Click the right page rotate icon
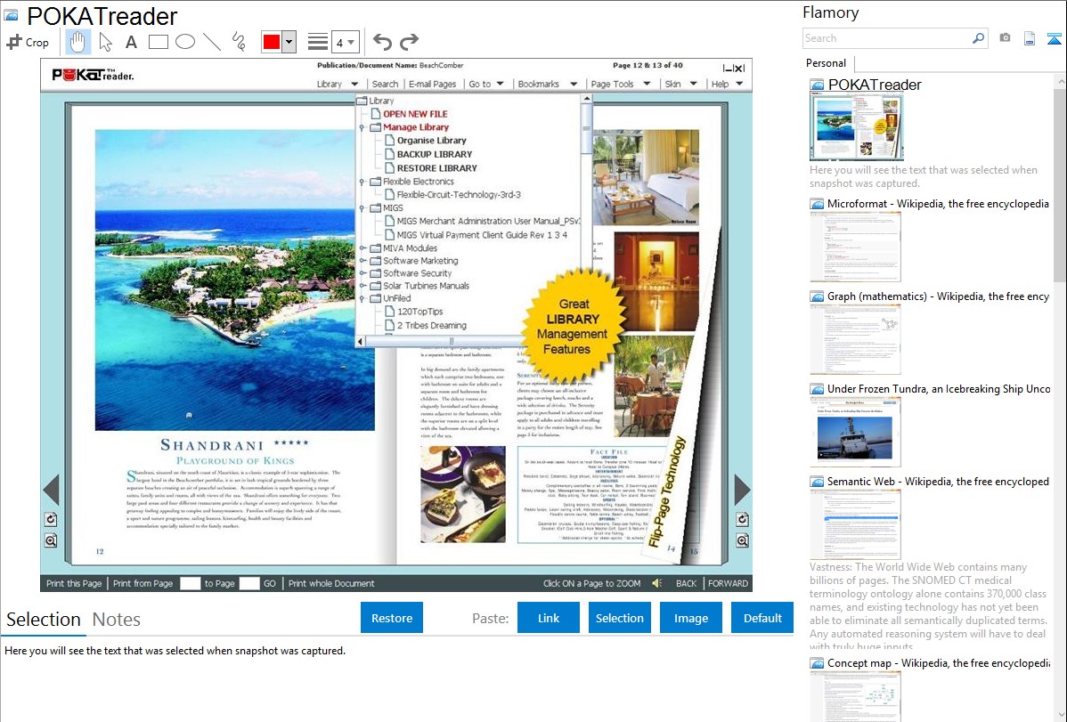This screenshot has height=722, width=1067. point(743,519)
